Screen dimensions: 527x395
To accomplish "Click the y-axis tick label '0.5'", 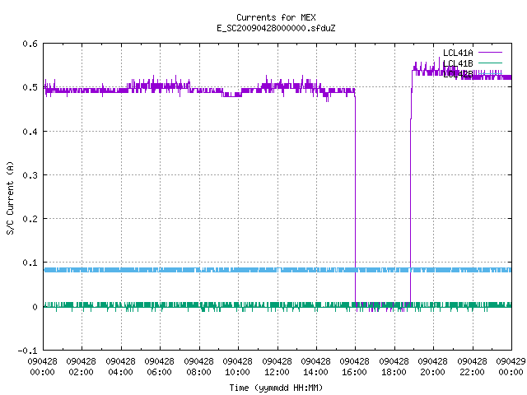I will coord(30,87).
